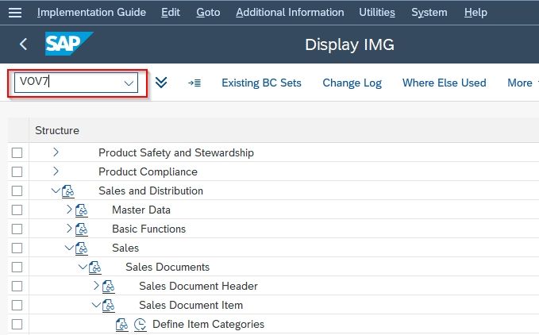Image resolution: width=539 pixels, height=335 pixels.
Task: Tick the Product Compliance row checkbox
Action: point(17,171)
